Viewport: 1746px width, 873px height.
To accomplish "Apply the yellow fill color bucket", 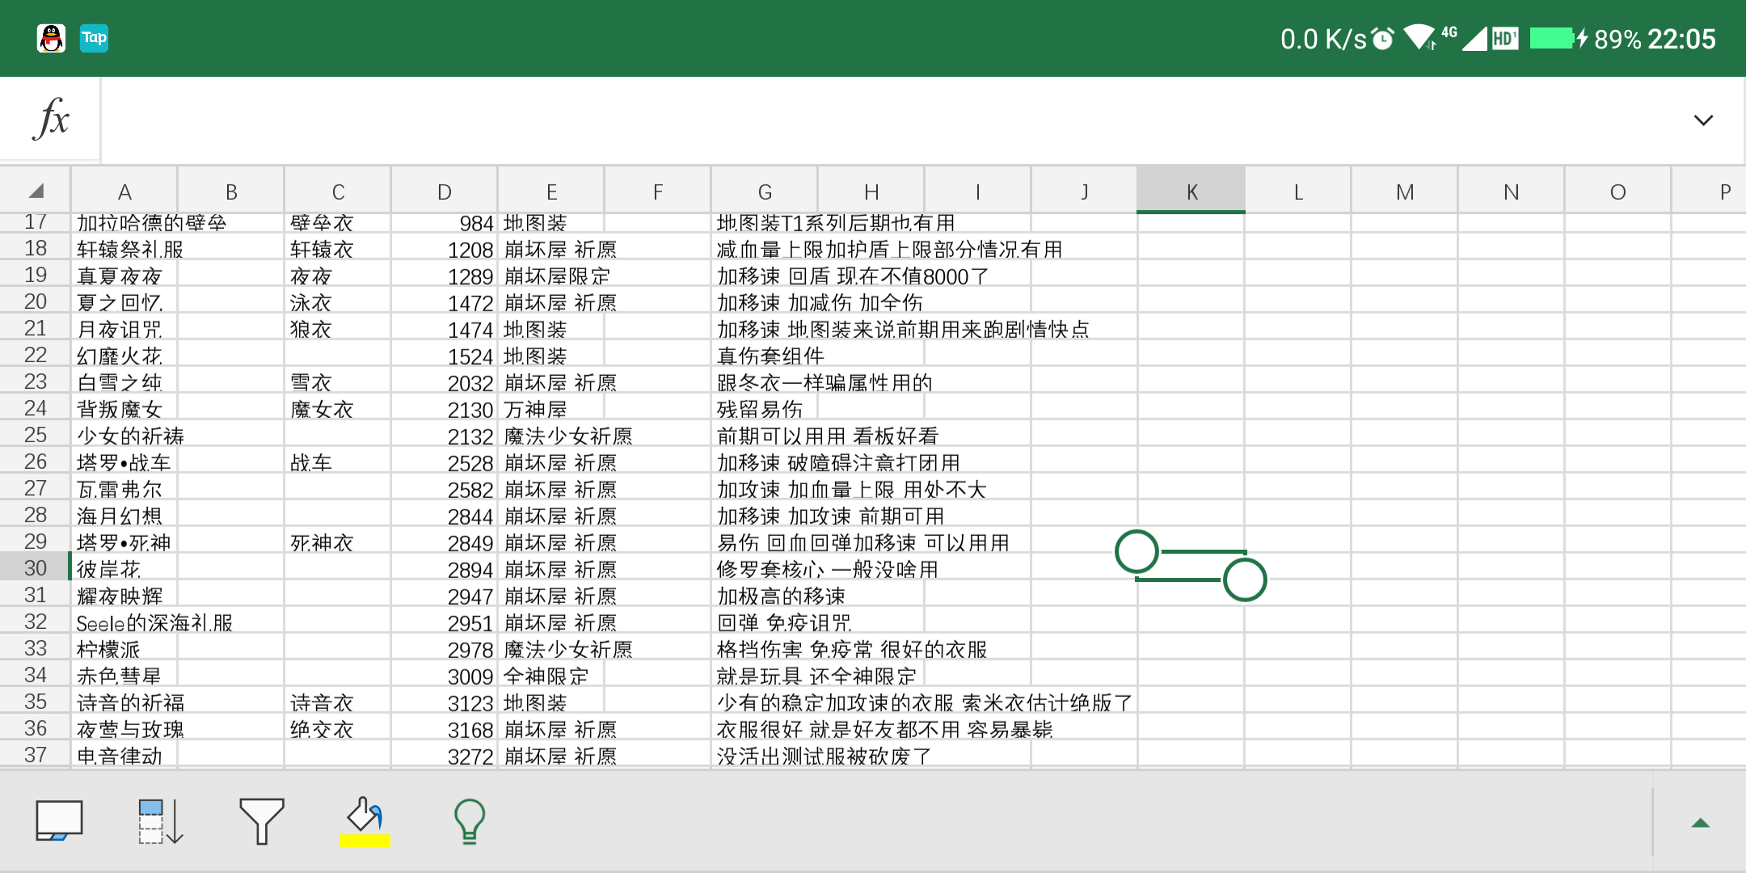I will click(365, 821).
